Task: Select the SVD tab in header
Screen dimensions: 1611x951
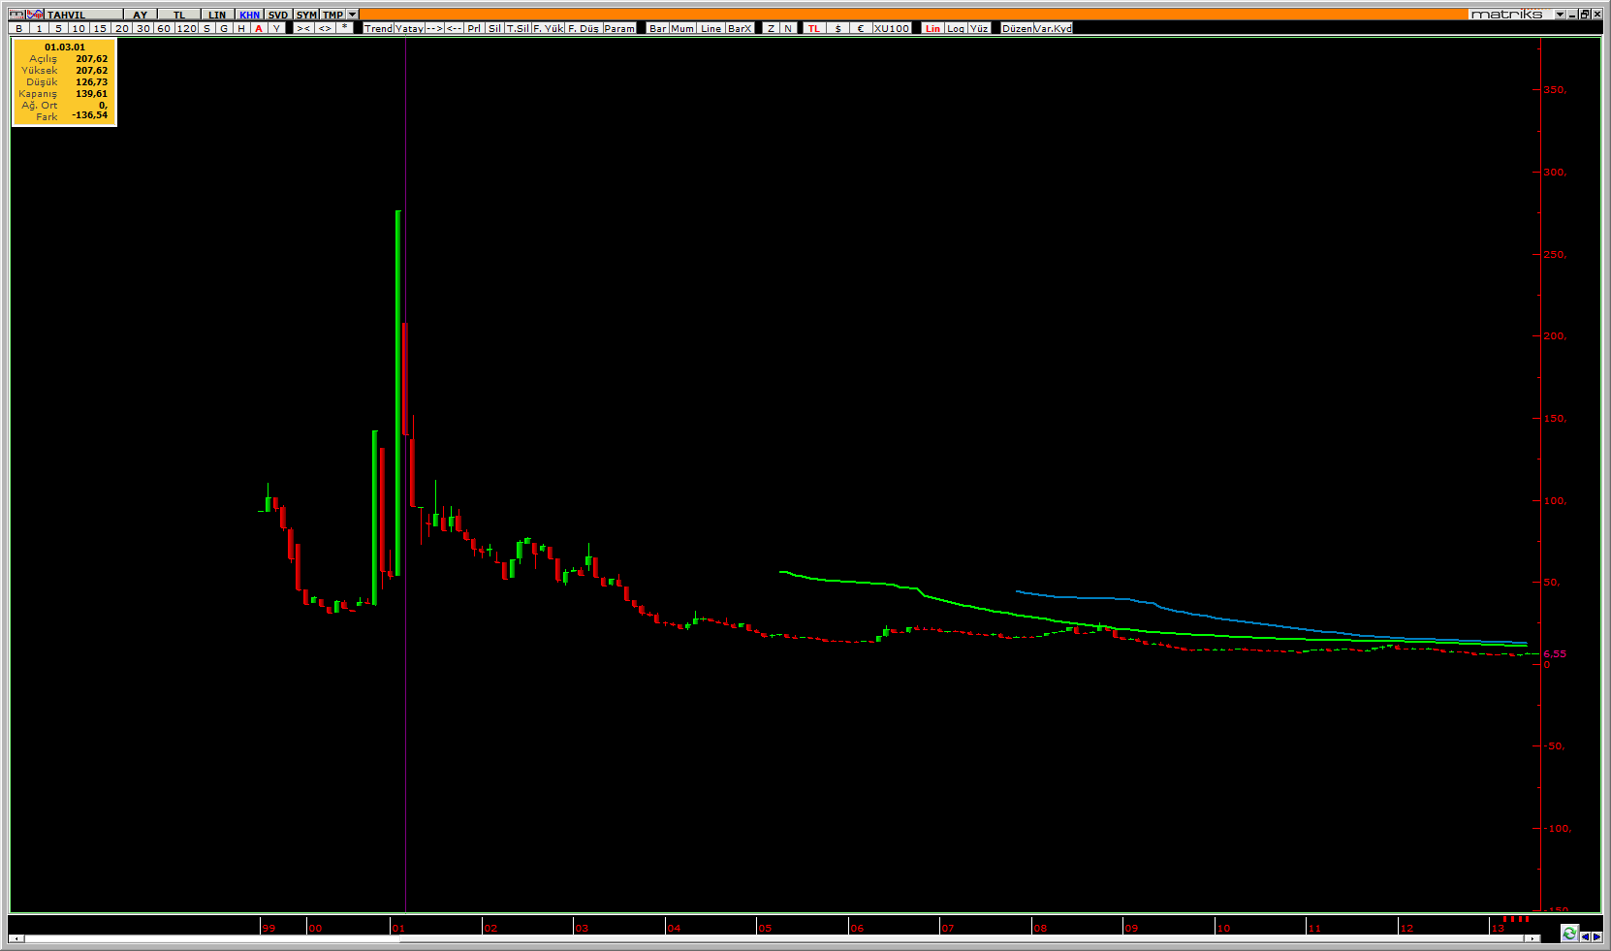Action: pyautogui.click(x=278, y=15)
